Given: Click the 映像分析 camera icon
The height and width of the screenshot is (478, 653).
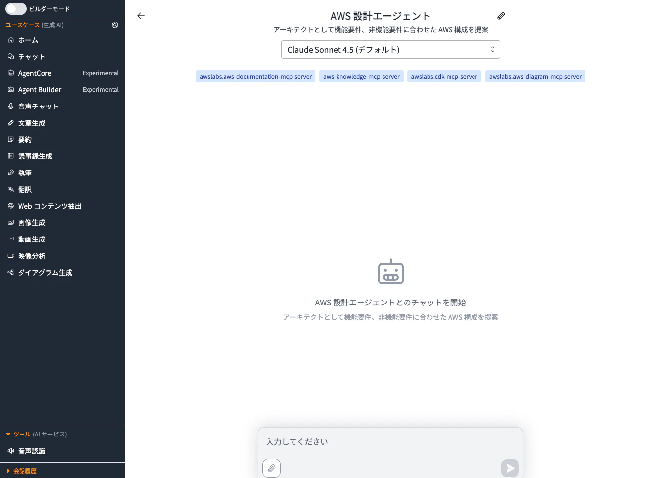Looking at the screenshot, I should coord(11,256).
